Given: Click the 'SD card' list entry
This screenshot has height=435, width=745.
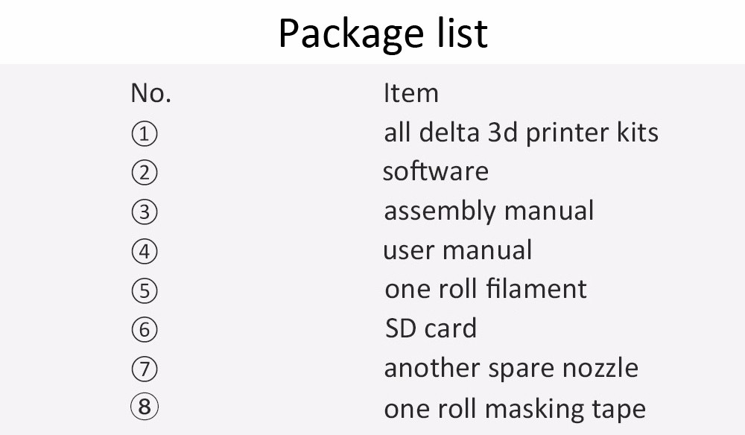Looking at the screenshot, I should (431, 328).
